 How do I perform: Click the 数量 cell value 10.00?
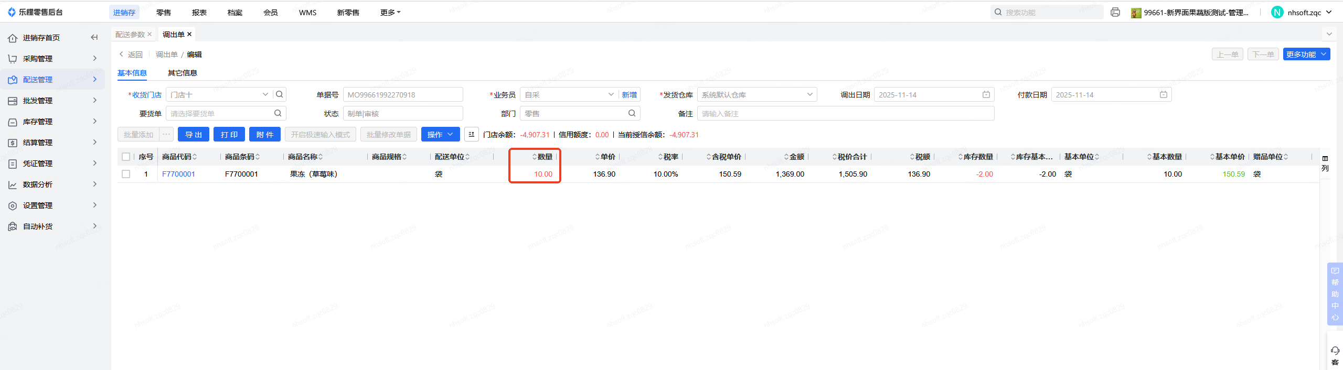pyautogui.click(x=543, y=174)
